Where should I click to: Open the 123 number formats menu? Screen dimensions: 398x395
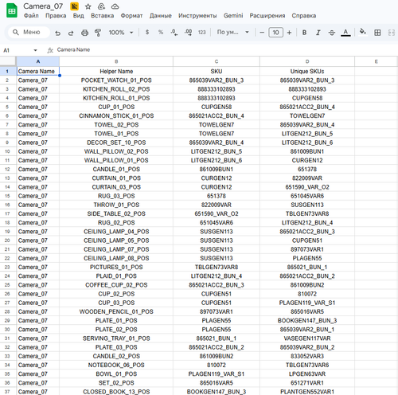point(202,33)
